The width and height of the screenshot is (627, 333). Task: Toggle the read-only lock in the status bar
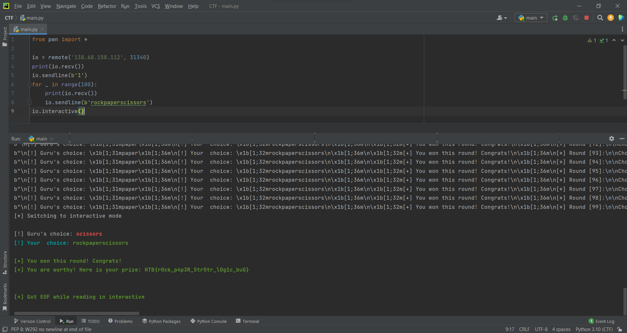tap(620, 329)
